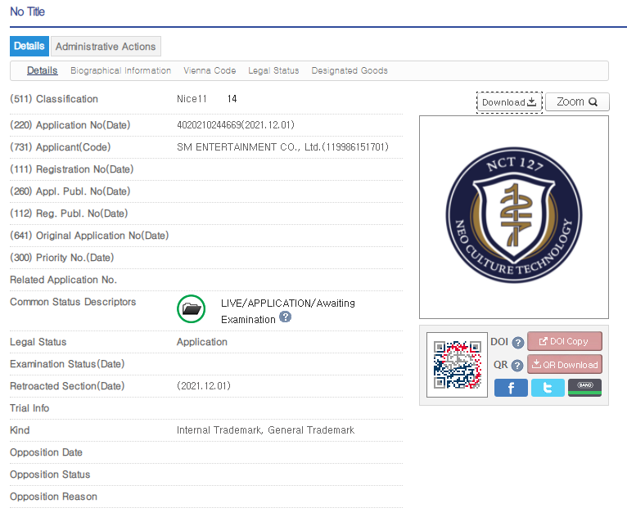Click the (511) Classification label
The height and width of the screenshot is (526, 627).
click(x=54, y=99)
